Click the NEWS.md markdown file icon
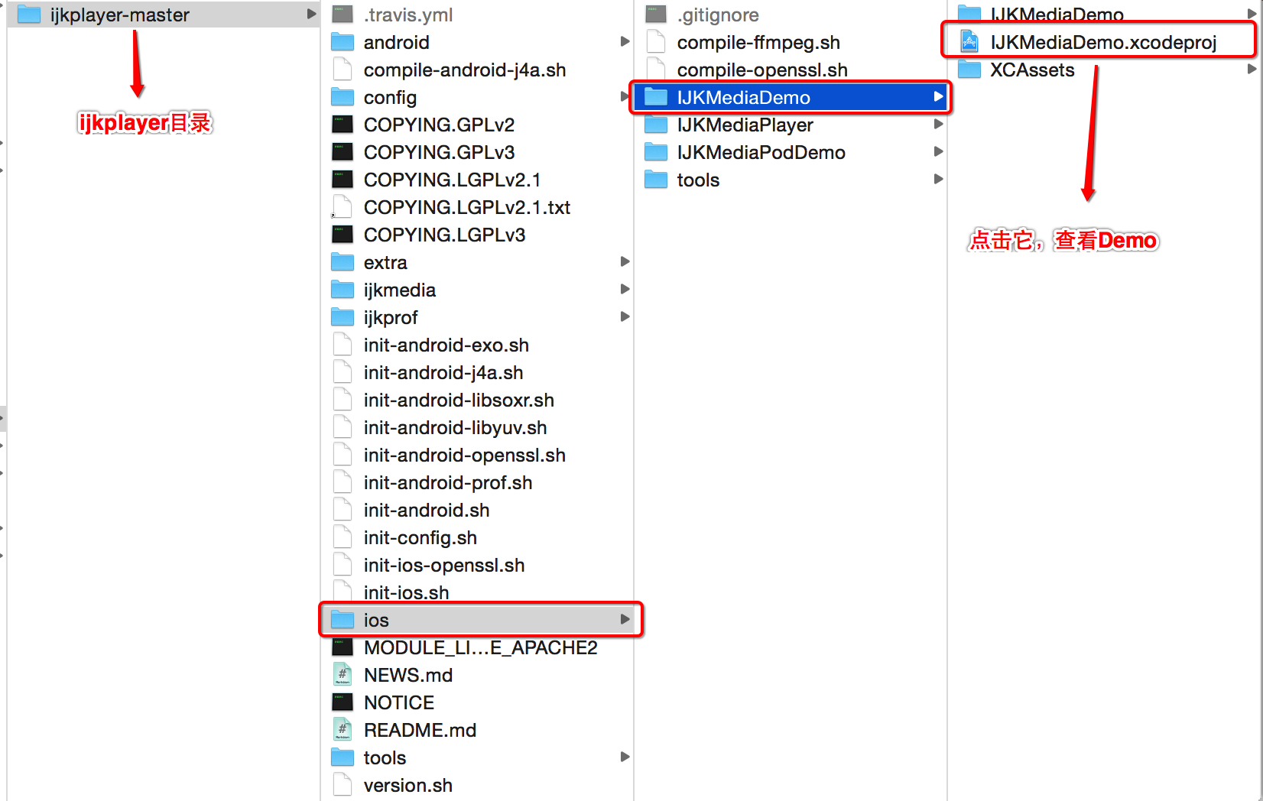1263x801 pixels. (343, 675)
